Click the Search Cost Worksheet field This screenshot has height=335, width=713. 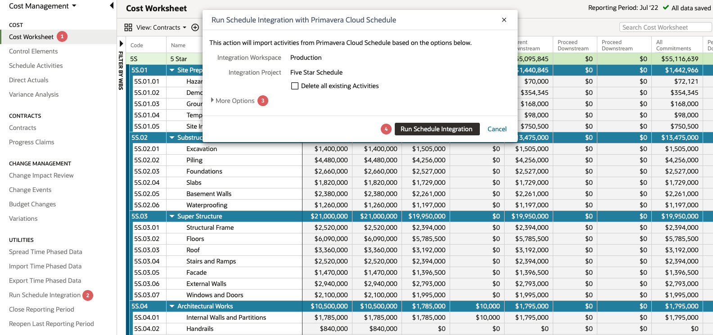665,27
